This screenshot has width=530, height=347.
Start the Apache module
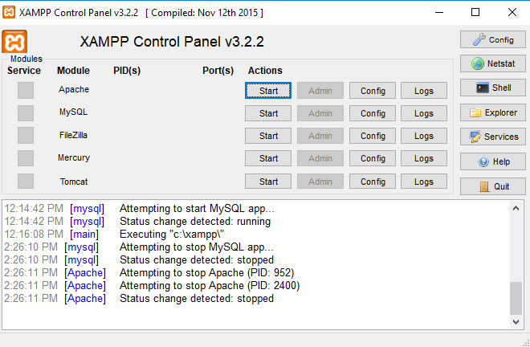point(268,91)
